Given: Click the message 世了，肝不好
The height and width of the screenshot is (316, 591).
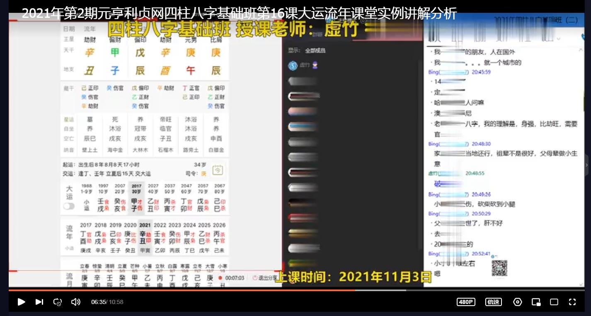Looking at the screenshot, I should [484, 223].
